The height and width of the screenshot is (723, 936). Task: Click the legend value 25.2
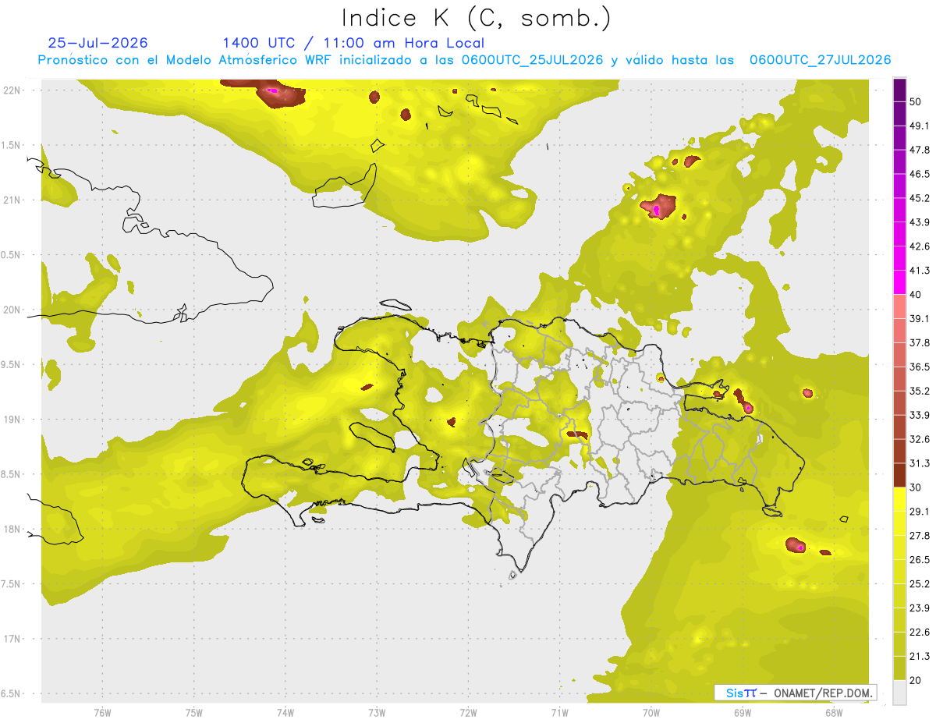pyautogui.click(x=920, y=584)
